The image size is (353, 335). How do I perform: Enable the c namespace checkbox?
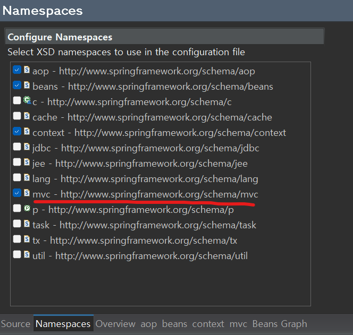(x=17, y=100)
